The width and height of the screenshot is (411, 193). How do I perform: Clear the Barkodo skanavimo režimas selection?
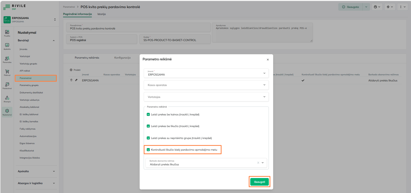[x=258, y=163]
